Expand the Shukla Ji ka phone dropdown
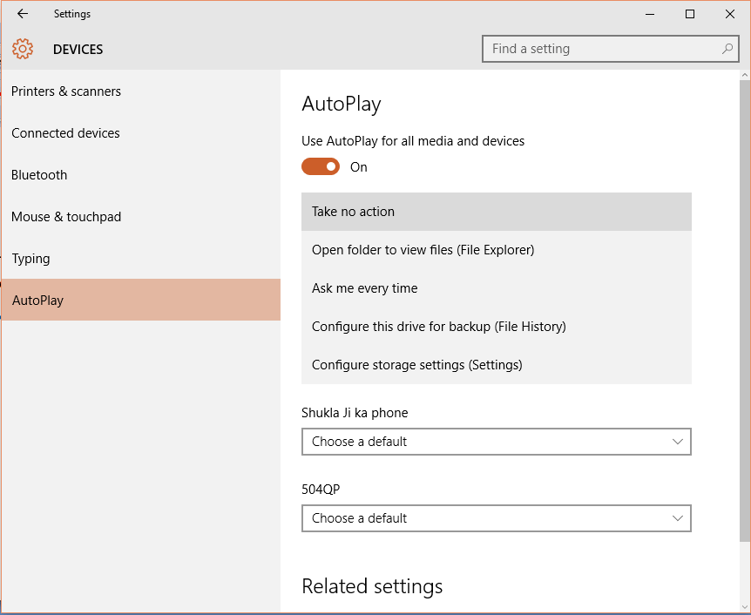The height and width of the screenshot is (615, 751). coord(496,442)
